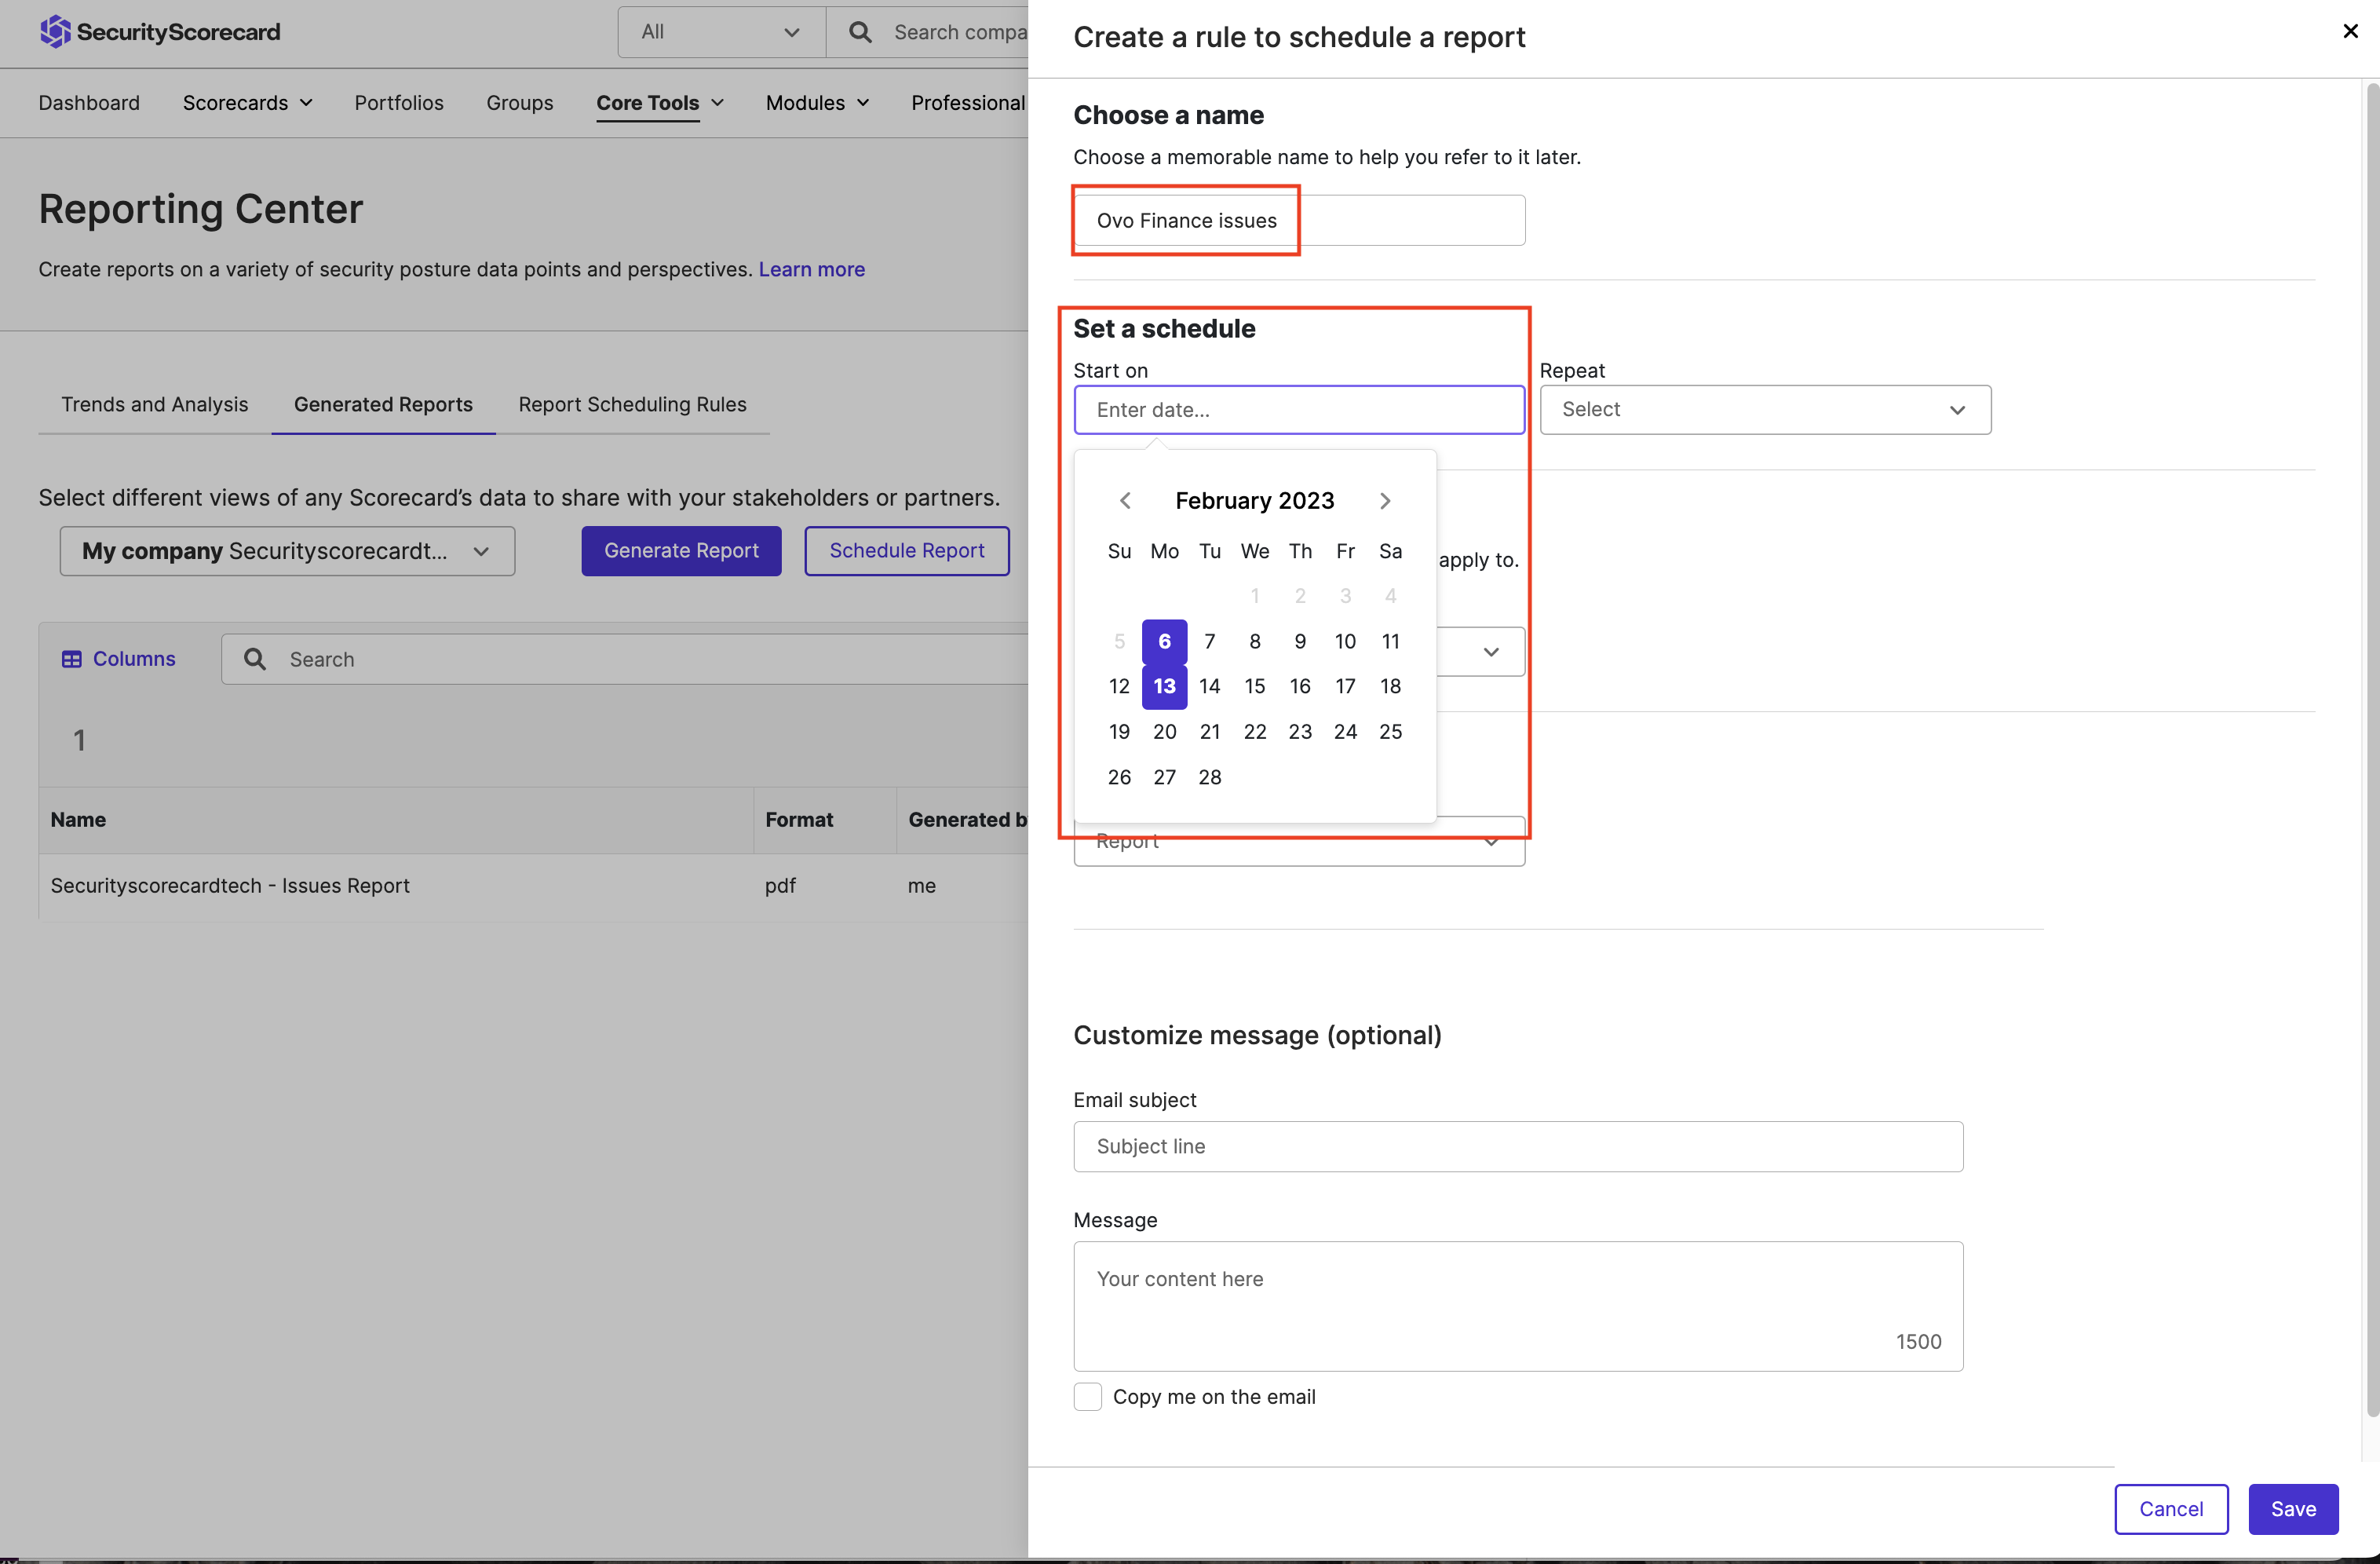Close the schedule report panel
Screen dimensions: 2380x1564
pos(2350,31)
